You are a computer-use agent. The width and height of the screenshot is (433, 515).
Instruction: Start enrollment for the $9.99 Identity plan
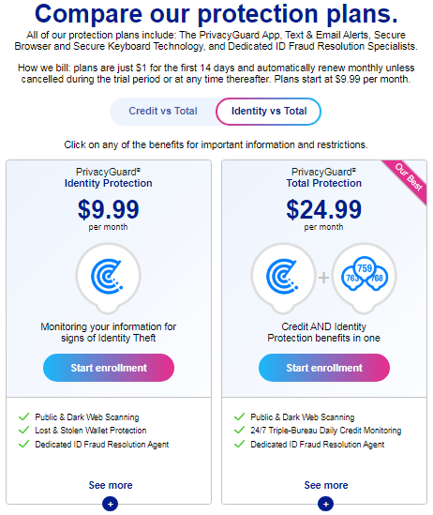pos(109,368)
